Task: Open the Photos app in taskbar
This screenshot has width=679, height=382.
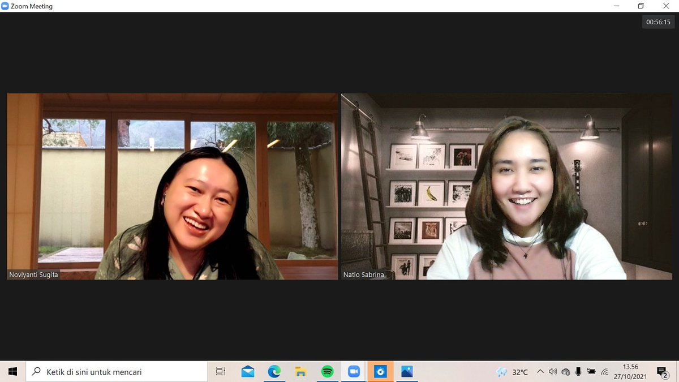Action: point(407,372)
